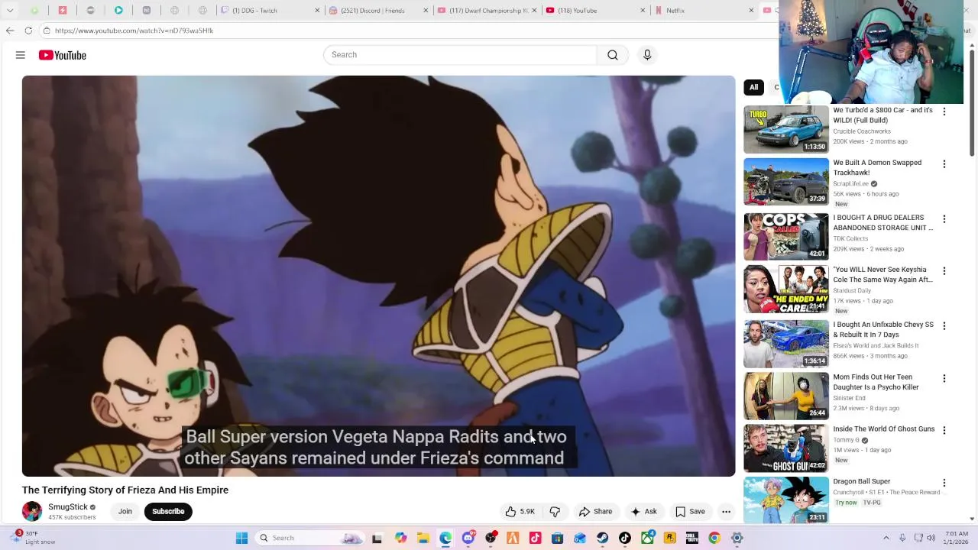Close the DDG - Twitch tab
This screenshot has width=978, height=550.
click(x=317, y=11)
